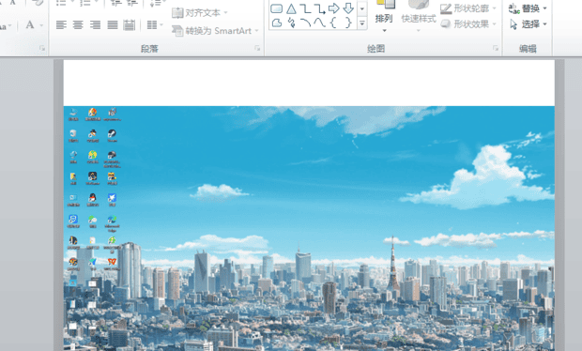582x351 pixels.
Task: Align paragraph text to the left
Action: coord(61,24)
